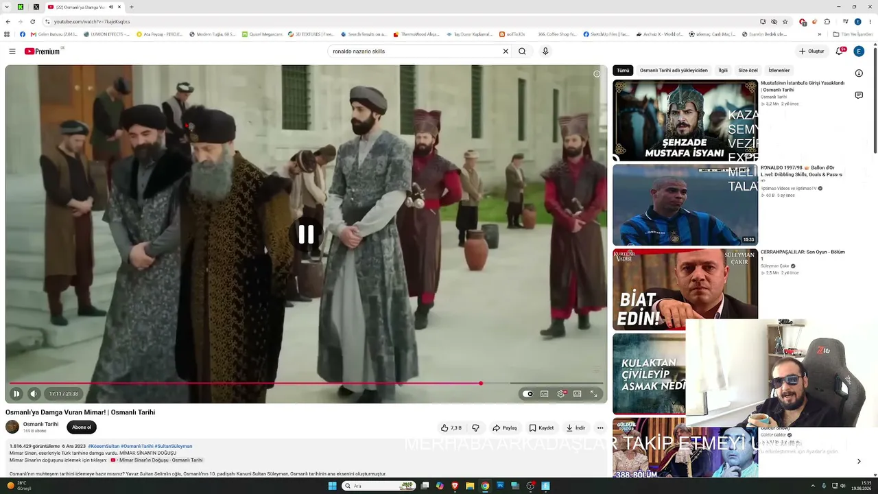Image resolution: width=878 pixels, height=494 pixels.
Task: Click the YouTube search magnifier button
Action: [x=522, y=51]
